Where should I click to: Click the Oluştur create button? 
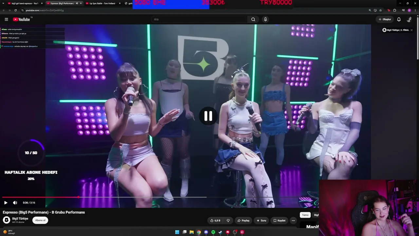point(385,19)
